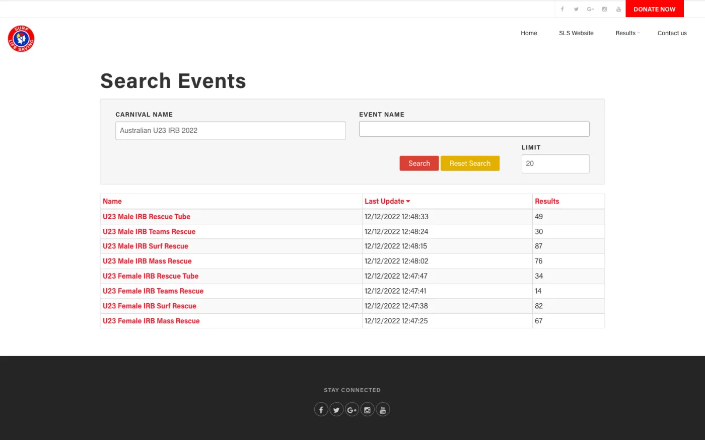The height and width of the screenshot is (440, 705).
Task: Open the Facebook icon in top bar
Action: click(562, 9)
